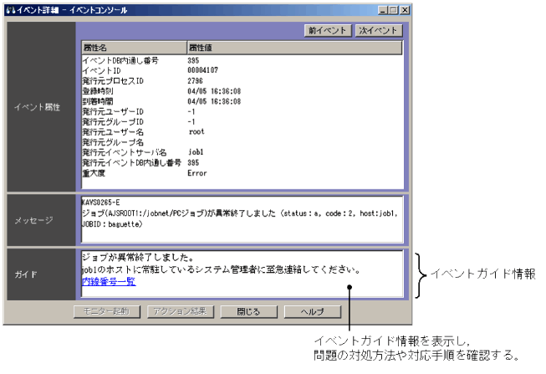Click the ジョブが異常終了しました guide line
This screenshot has height=374, width=546.
[138, 258]
